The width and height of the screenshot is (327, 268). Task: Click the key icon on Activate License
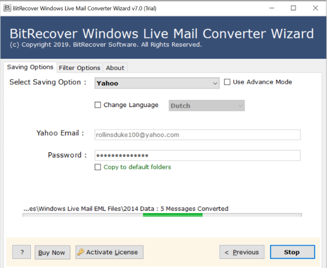click(x=81, y=252)
